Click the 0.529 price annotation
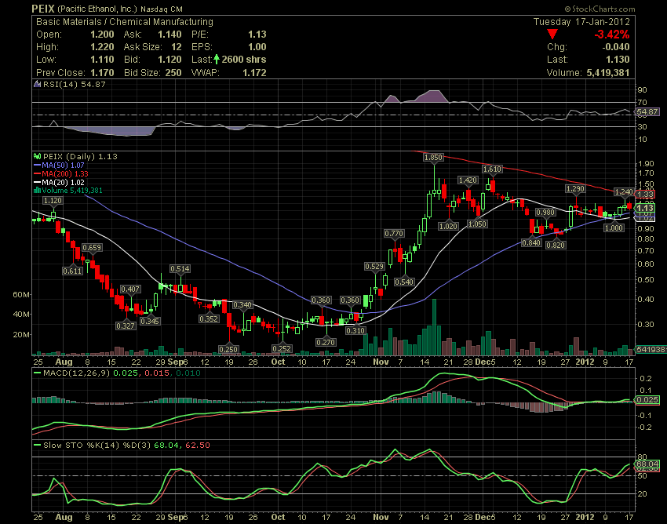 pyautogui.click(x=374, y=267)
